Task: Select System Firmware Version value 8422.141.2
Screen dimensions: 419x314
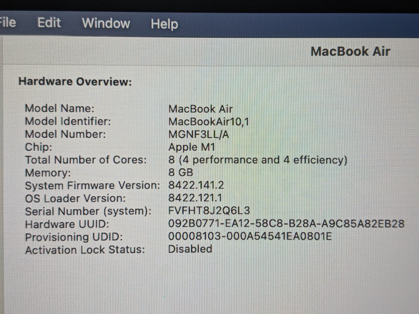Action: (x=196, y=185)
